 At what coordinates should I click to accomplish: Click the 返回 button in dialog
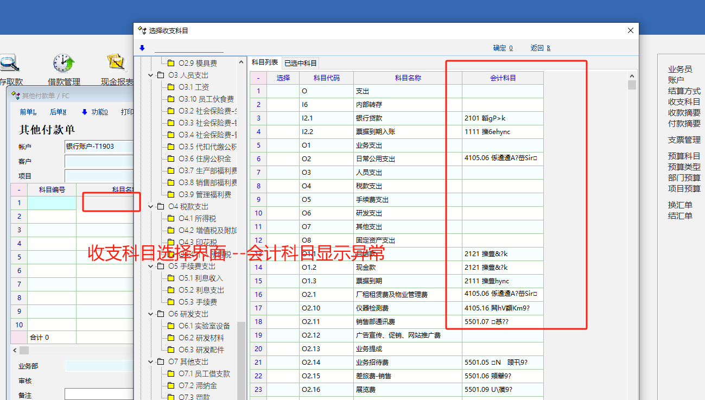click(540, 48)
